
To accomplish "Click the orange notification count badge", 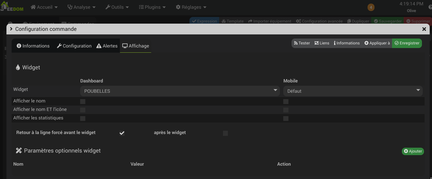I will pyautogui.click(x=371, y=7).
